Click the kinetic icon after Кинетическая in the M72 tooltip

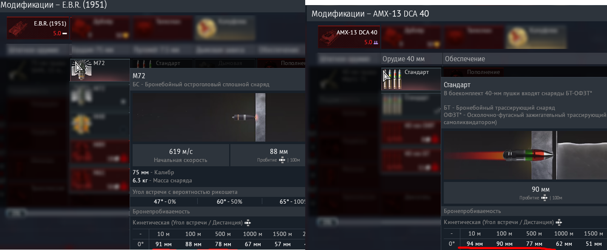(x=248, y=223)
